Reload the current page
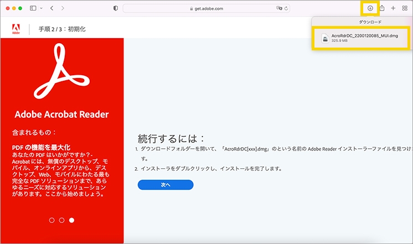The width and height of the screenshot is (413, 244). click(286, 8)
